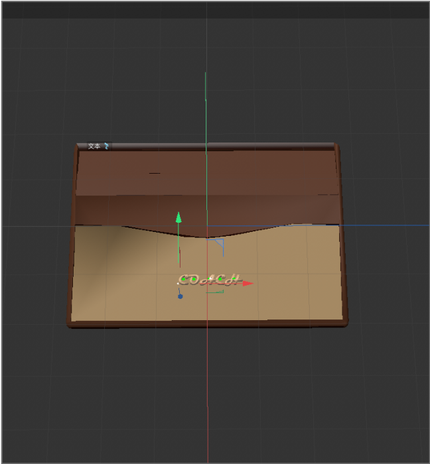Click the blue corner plane handle

coord(220,245)
